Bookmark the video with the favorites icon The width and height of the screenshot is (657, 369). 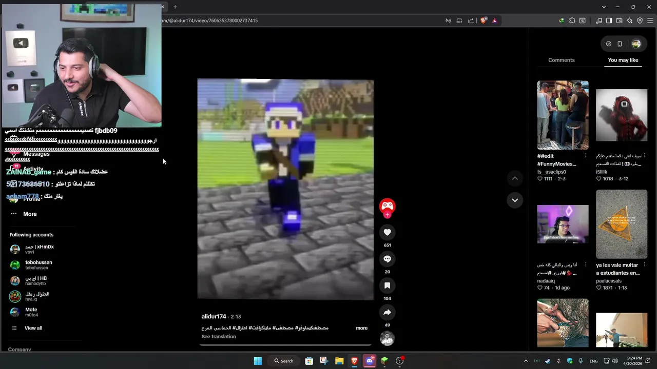pos(387,285)
